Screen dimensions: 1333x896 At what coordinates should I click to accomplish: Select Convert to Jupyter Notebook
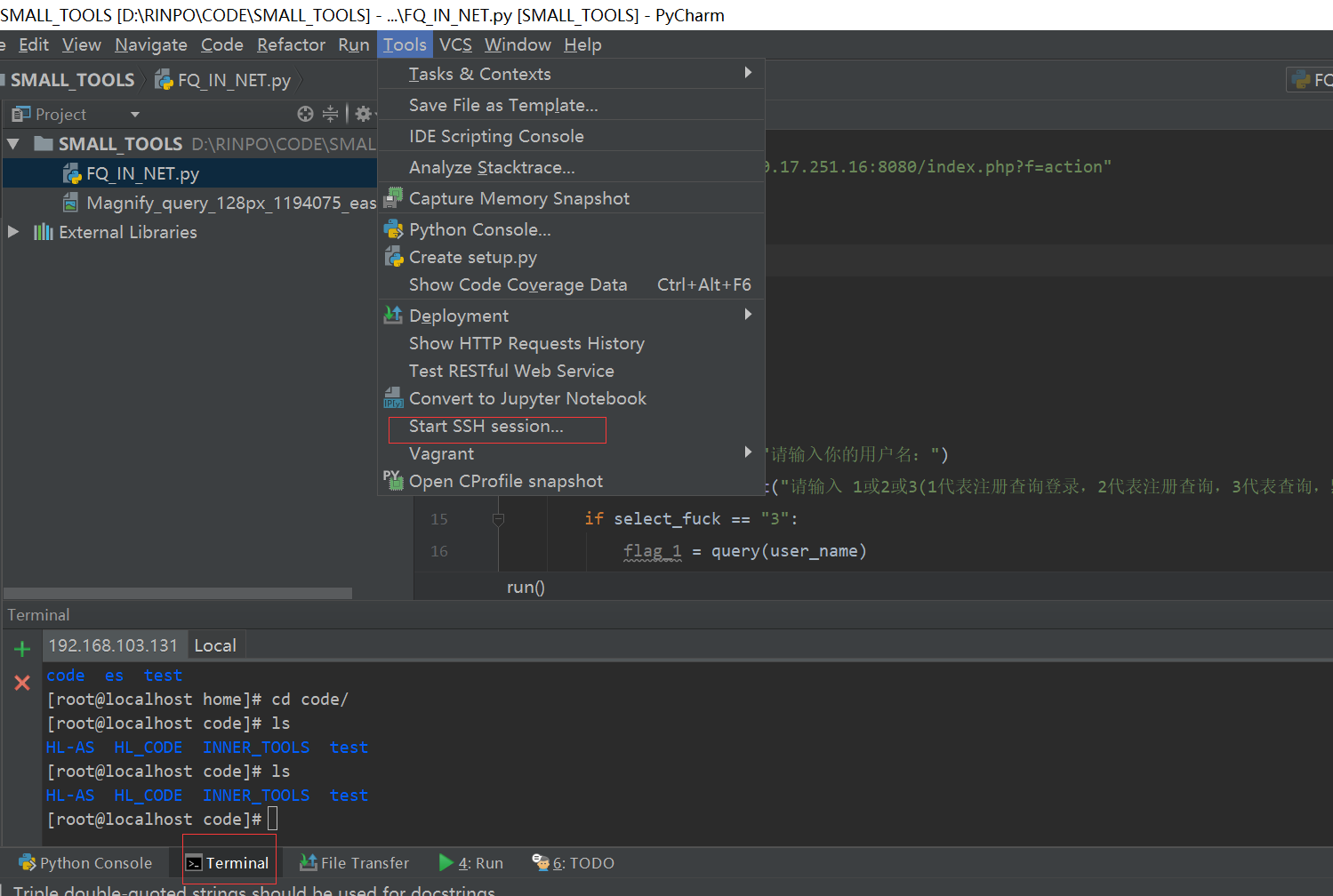pos(527,398)
